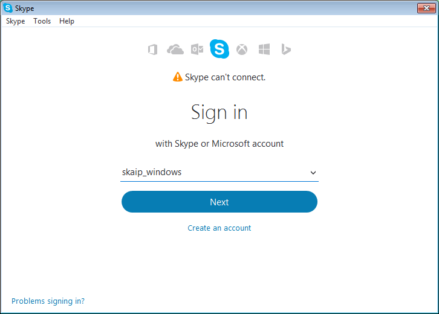Click 'with Skype or Microsoft account' text
439x314 pixels.
pyautogui.click(x=219, y=144)
